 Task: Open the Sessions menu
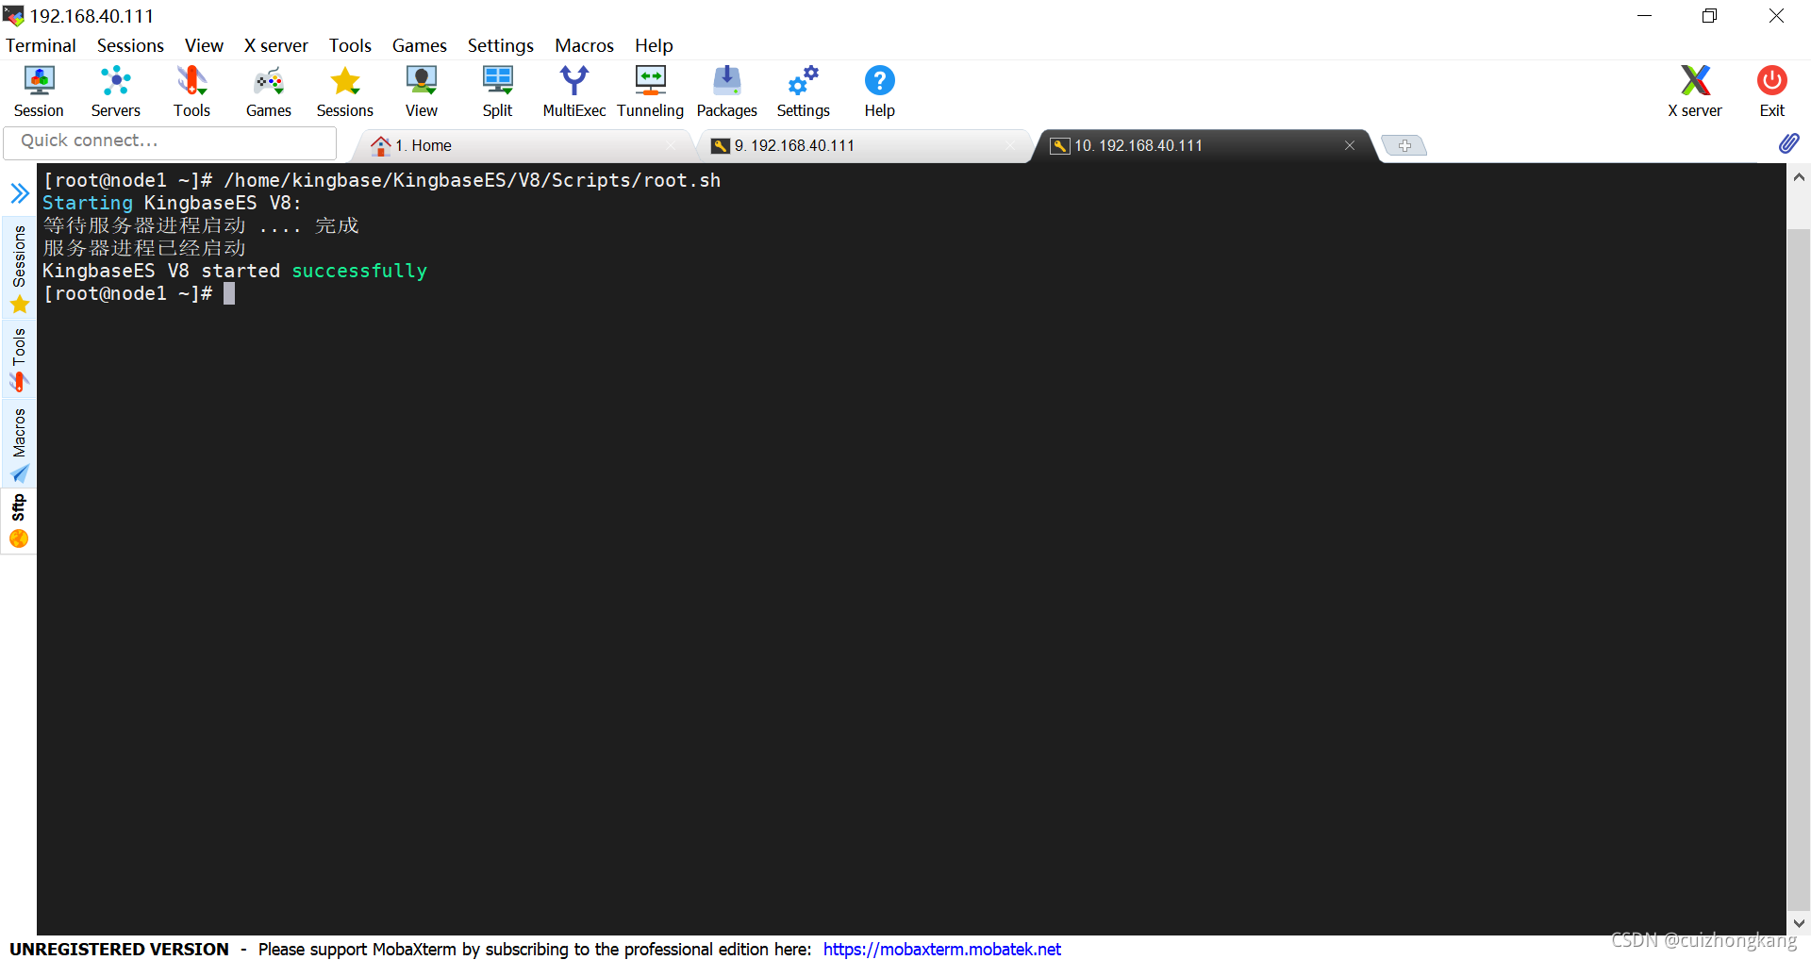[130, 45]
